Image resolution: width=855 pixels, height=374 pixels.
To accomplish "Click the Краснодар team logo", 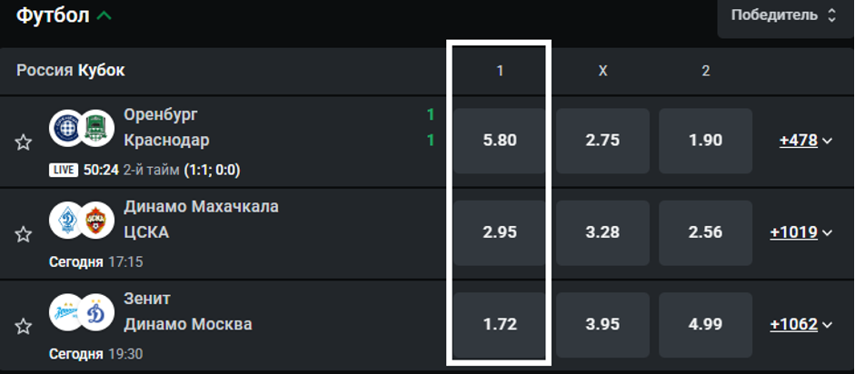I will [95, 128].
